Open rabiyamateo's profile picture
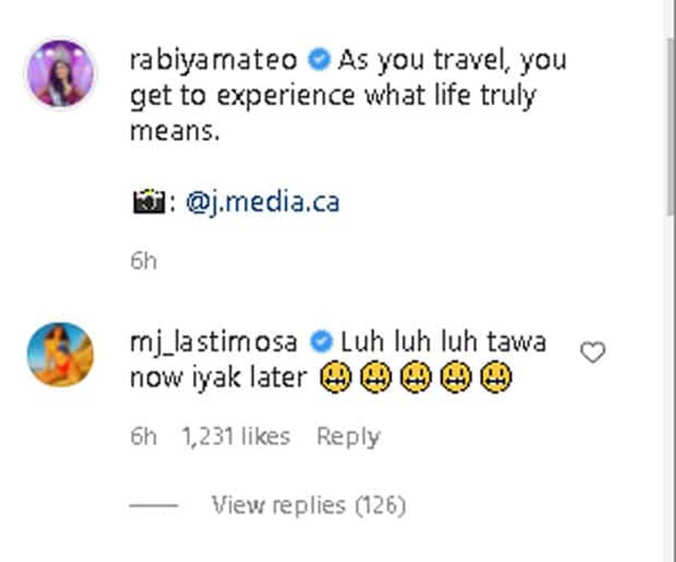The width and height of the screenshot is (676, 562). click(60, 74)
